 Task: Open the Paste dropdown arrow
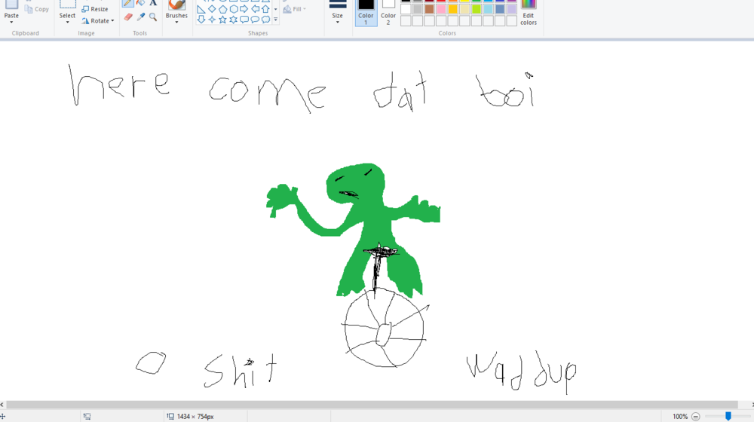click(11, 22)
